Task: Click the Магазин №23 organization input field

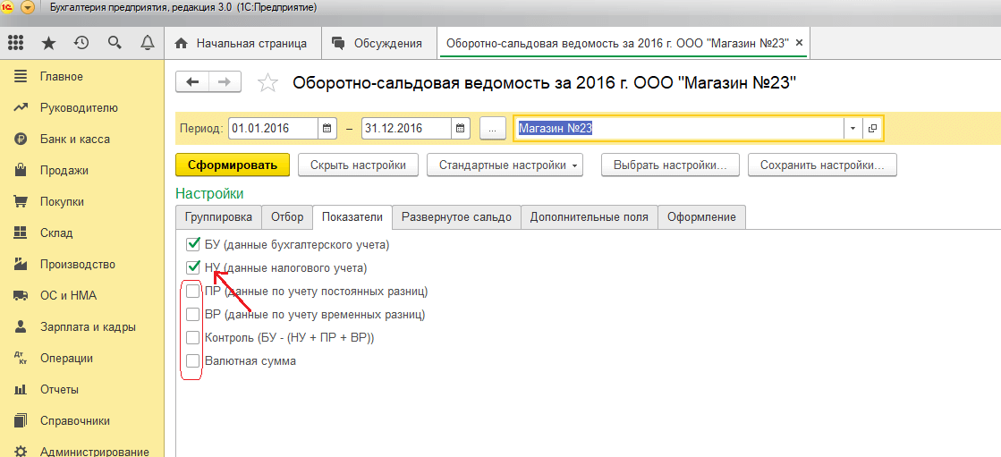Action: [678, 129]
